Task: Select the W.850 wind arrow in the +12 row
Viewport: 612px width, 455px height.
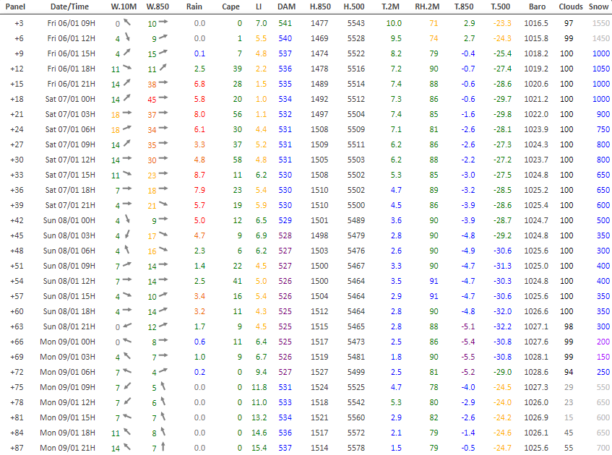Action: tap(163, 67)
